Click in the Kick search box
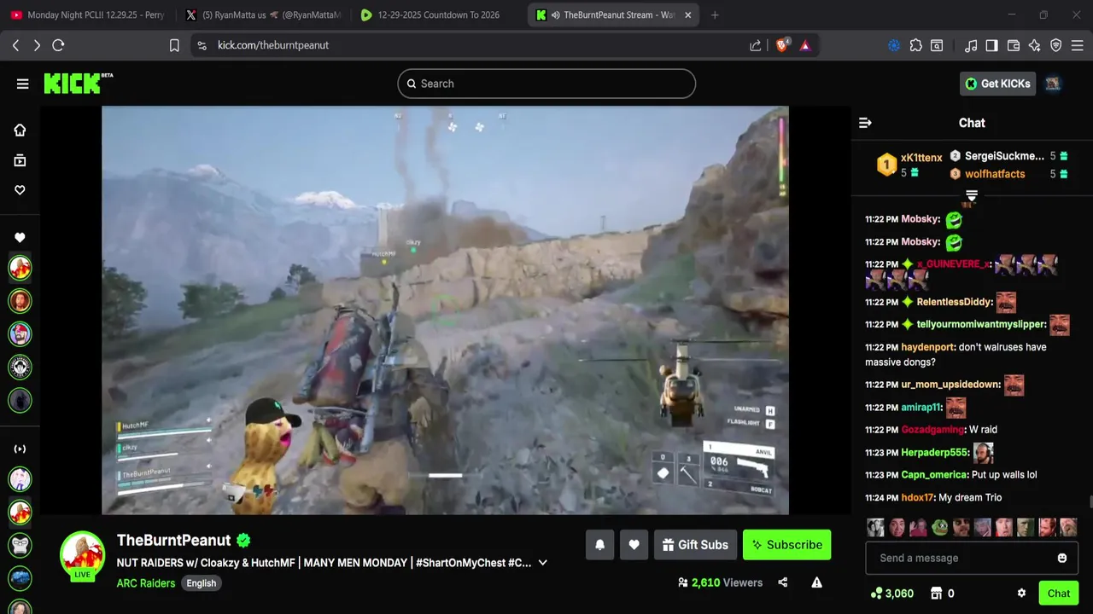 pyautogui.click(x=546, y=84)
